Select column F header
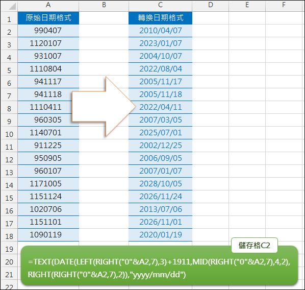The image size is (305, 290). pyautogui.click(x=284, y=5)
